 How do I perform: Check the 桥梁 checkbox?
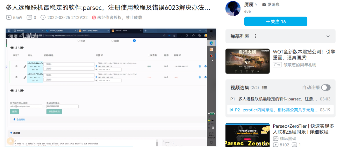tap(79, 41)
